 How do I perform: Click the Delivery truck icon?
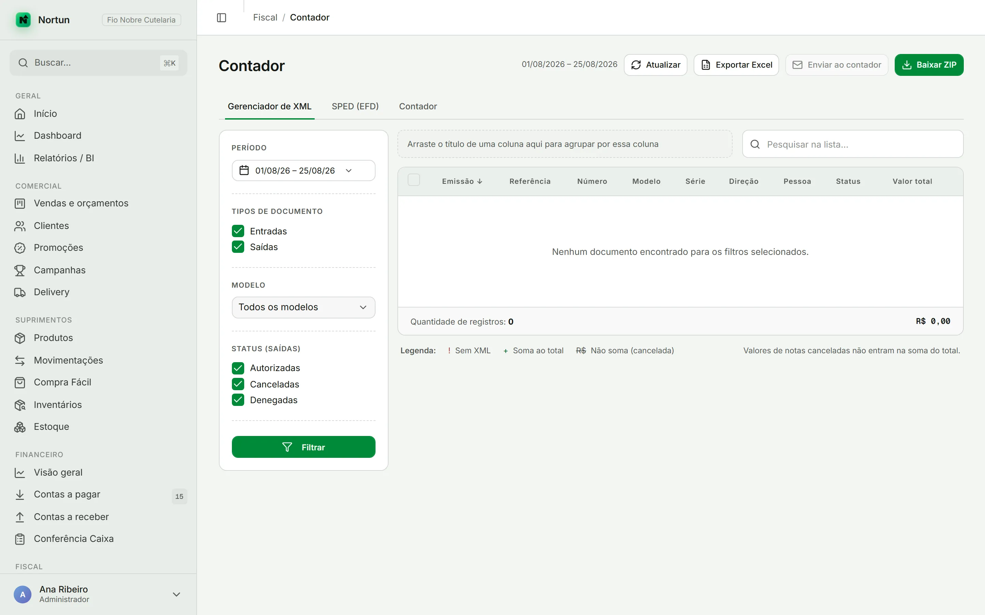[20, 292]
